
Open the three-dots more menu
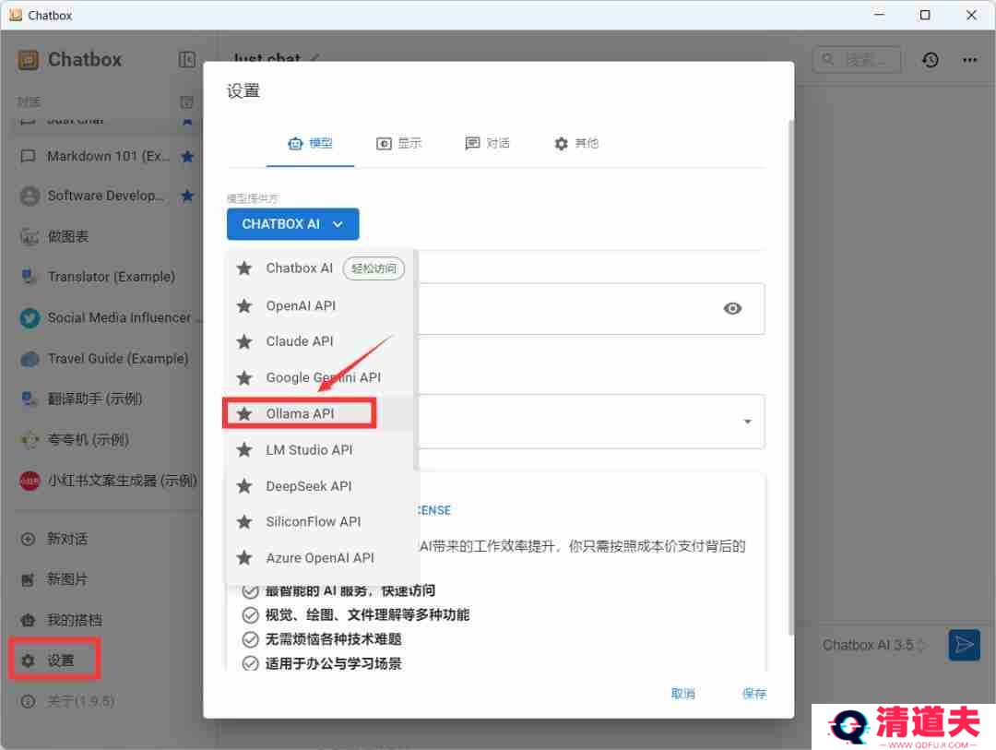coord(969,60)
